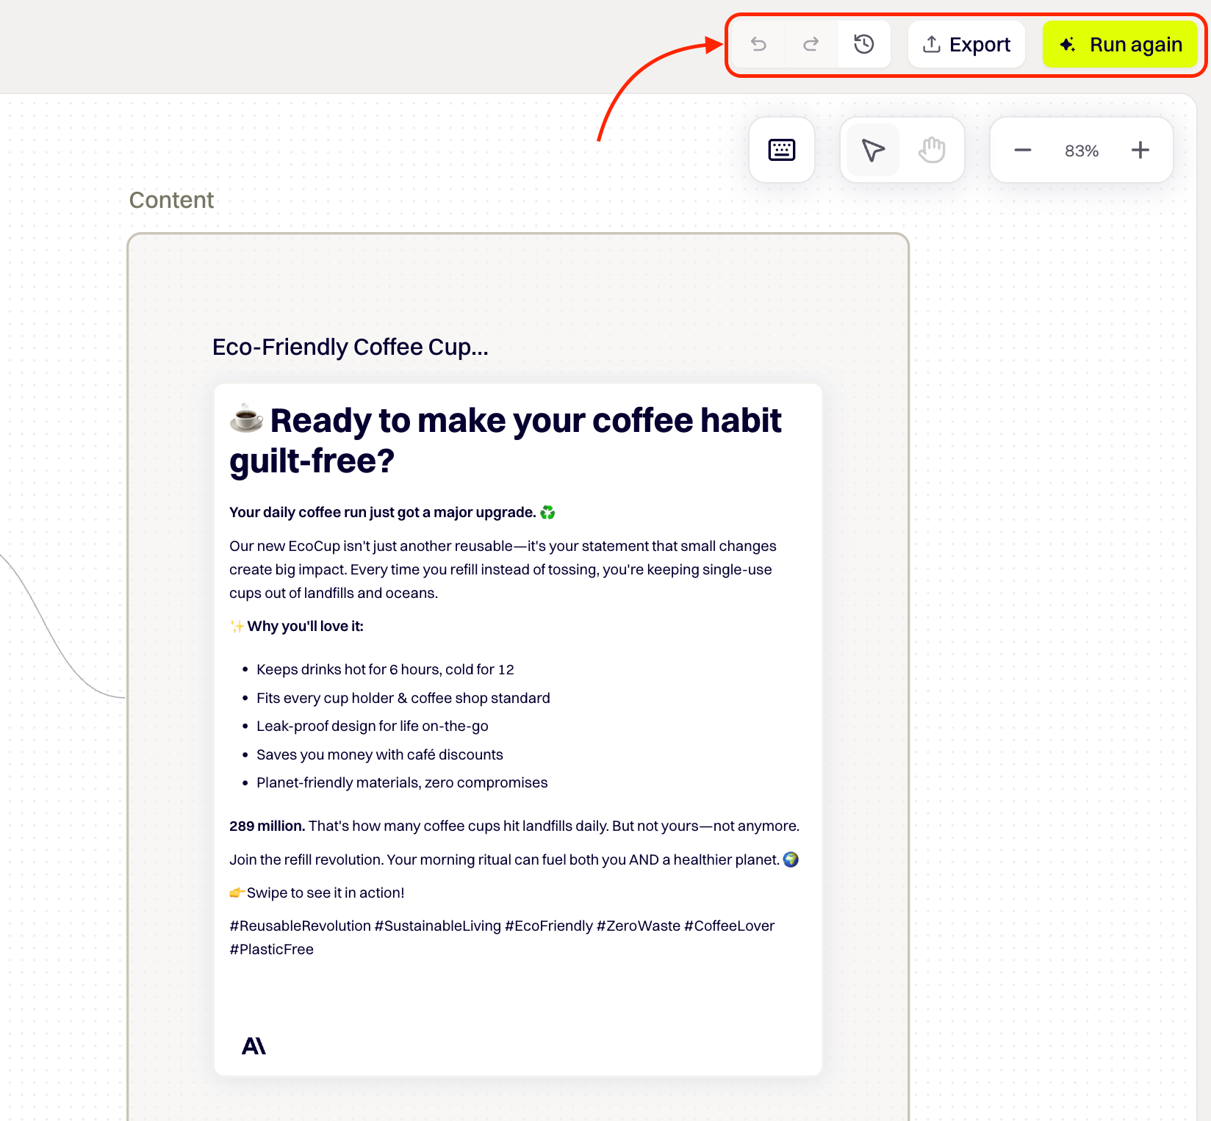Viewport: 1211px width, 1121px height.
Task: Select the hand pan tool
Action: tap(932, 150)
